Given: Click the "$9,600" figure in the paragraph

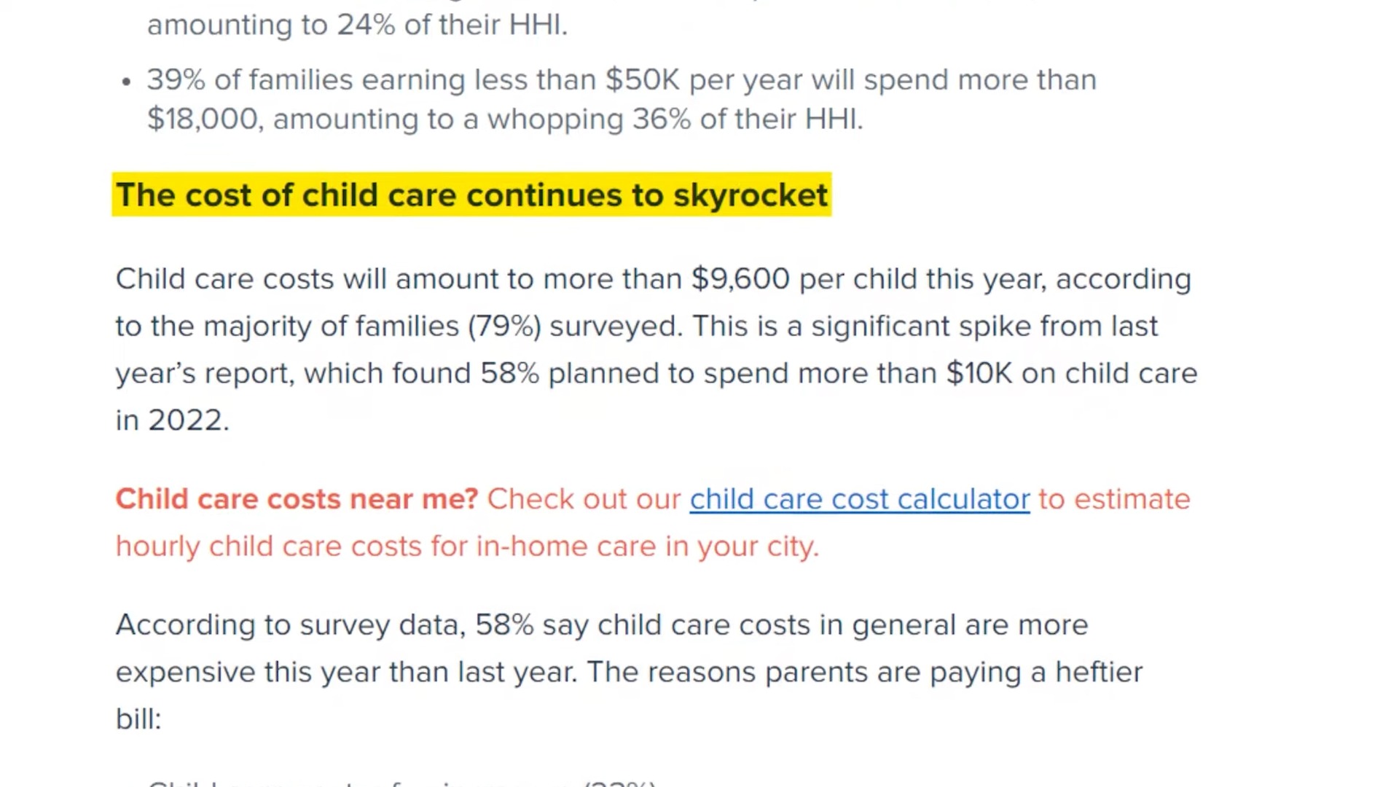Looking at the screenshot, I should (x=740, y=279).
